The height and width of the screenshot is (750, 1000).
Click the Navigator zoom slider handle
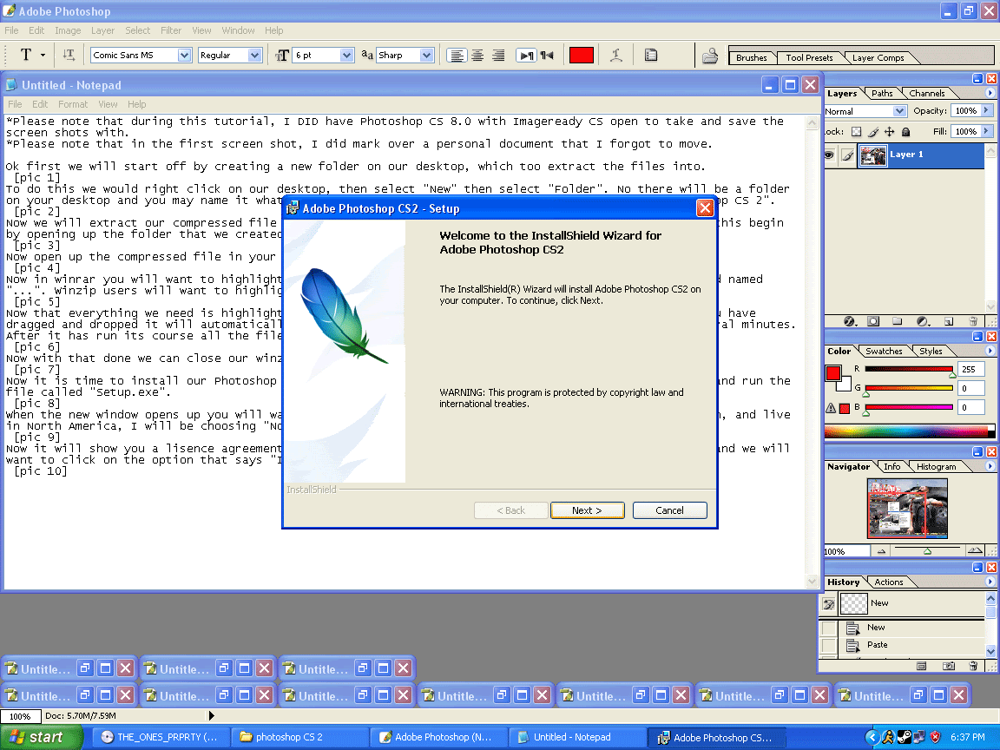pos(927,551)
